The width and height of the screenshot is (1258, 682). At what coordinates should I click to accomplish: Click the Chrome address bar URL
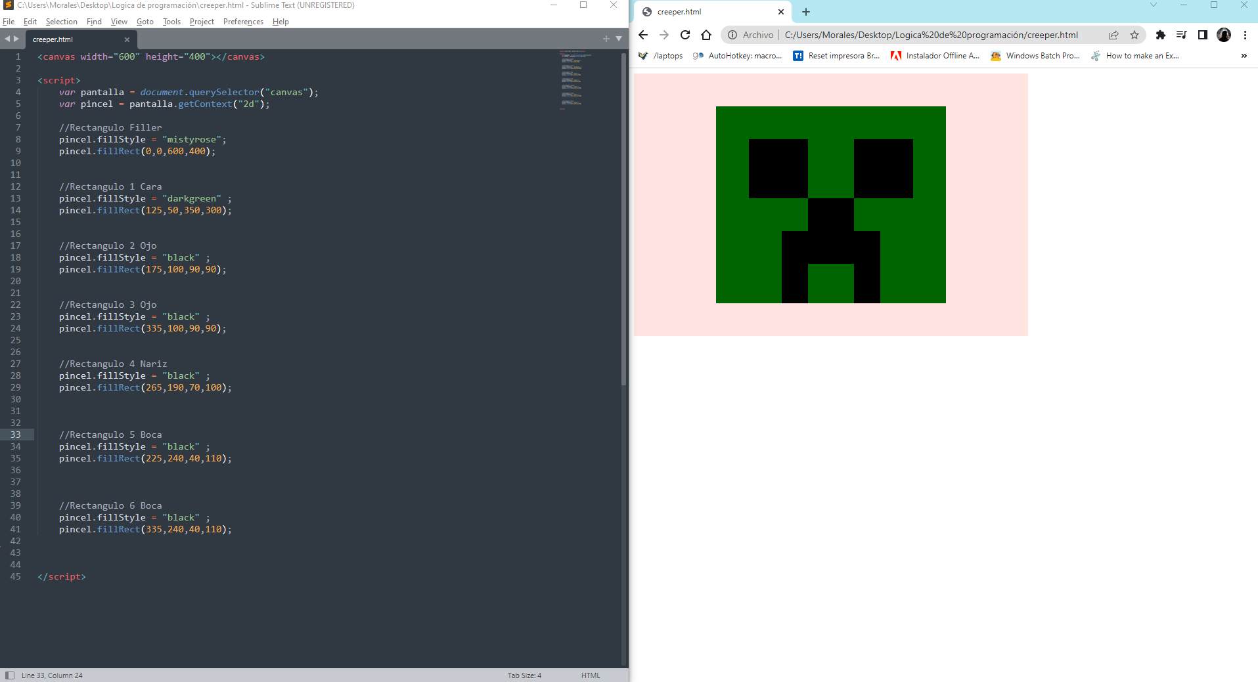931,35
